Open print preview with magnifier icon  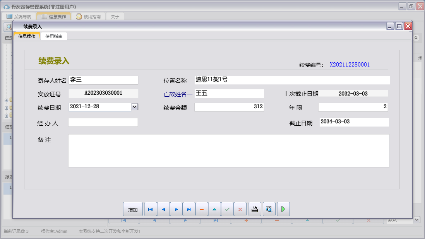pos(269,209)
